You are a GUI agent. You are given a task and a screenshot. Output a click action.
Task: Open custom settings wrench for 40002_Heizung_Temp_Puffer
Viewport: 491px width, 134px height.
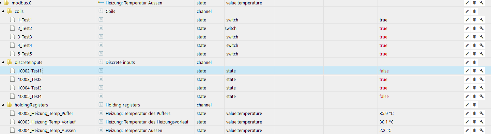click(482, 113)
